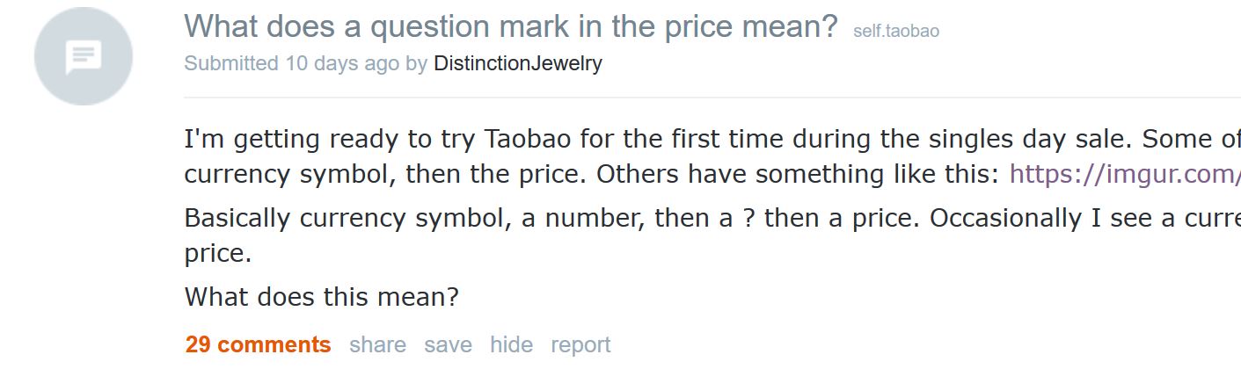Share this Taobao post

(x=377, y=344)
